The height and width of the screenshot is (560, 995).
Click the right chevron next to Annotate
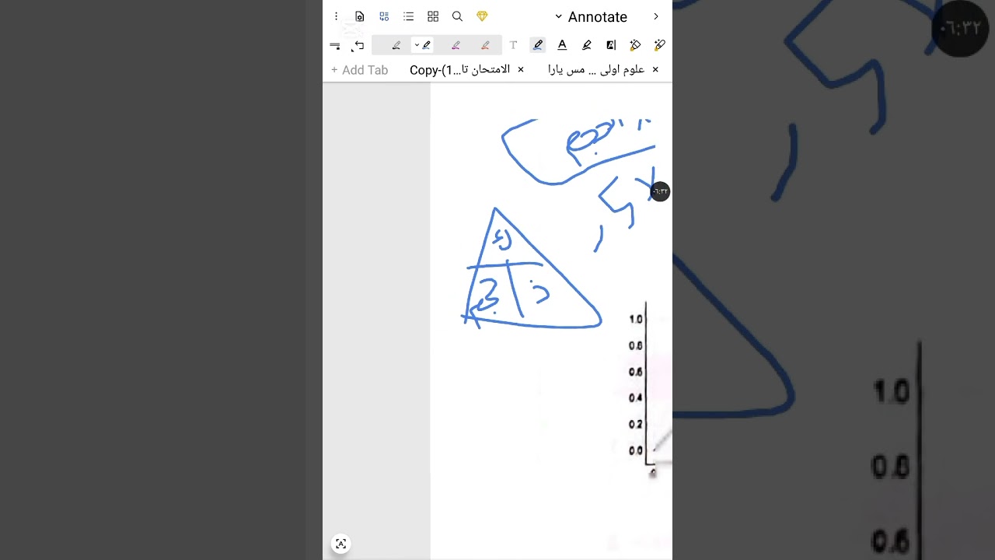pos(655,16)
